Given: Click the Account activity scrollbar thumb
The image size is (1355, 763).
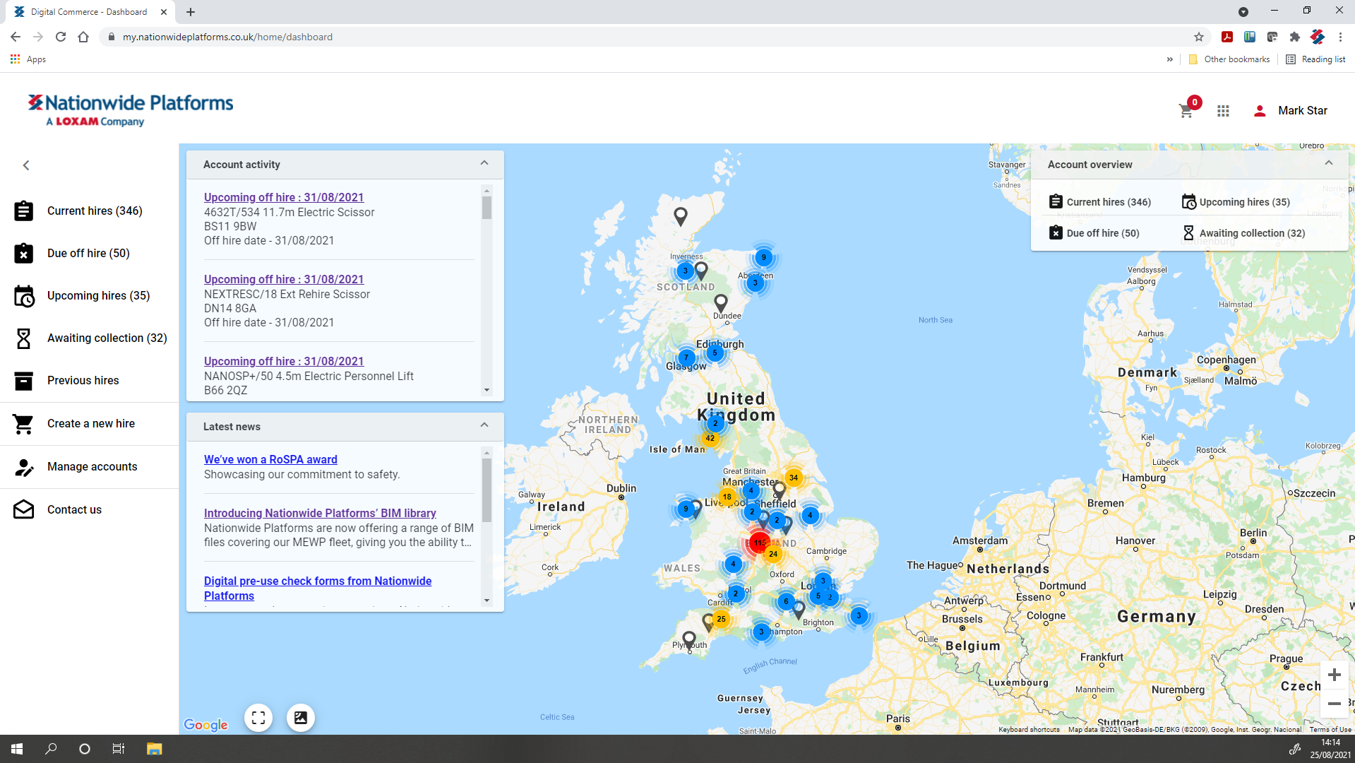Looking at the screenshot, I should pyautogui.click(x=487, y=208).
